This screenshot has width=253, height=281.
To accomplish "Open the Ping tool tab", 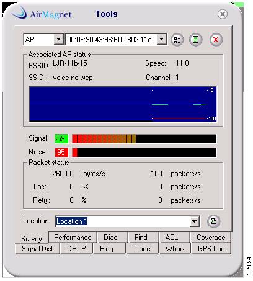I will (x=107, y=249).
